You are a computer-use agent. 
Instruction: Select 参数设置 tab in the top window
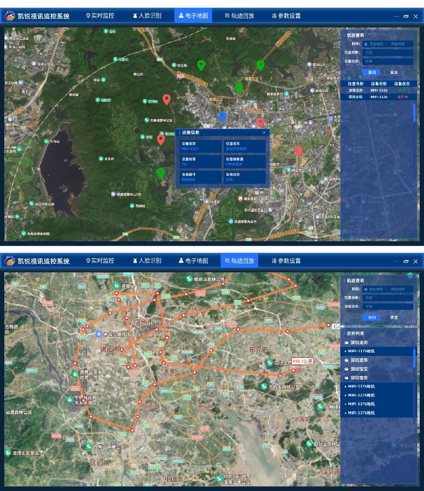[286, 16]
